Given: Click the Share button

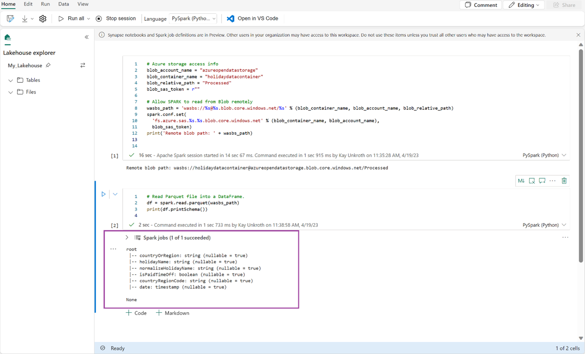Looking at the screenshot, I should 564,5.
